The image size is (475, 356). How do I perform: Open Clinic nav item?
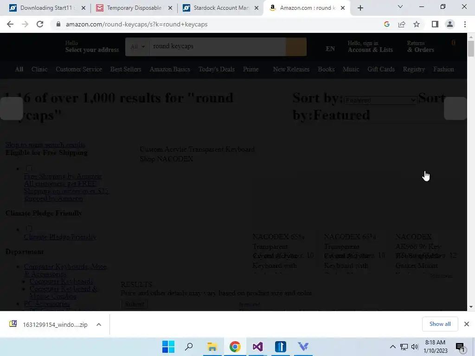pos(39,70)
